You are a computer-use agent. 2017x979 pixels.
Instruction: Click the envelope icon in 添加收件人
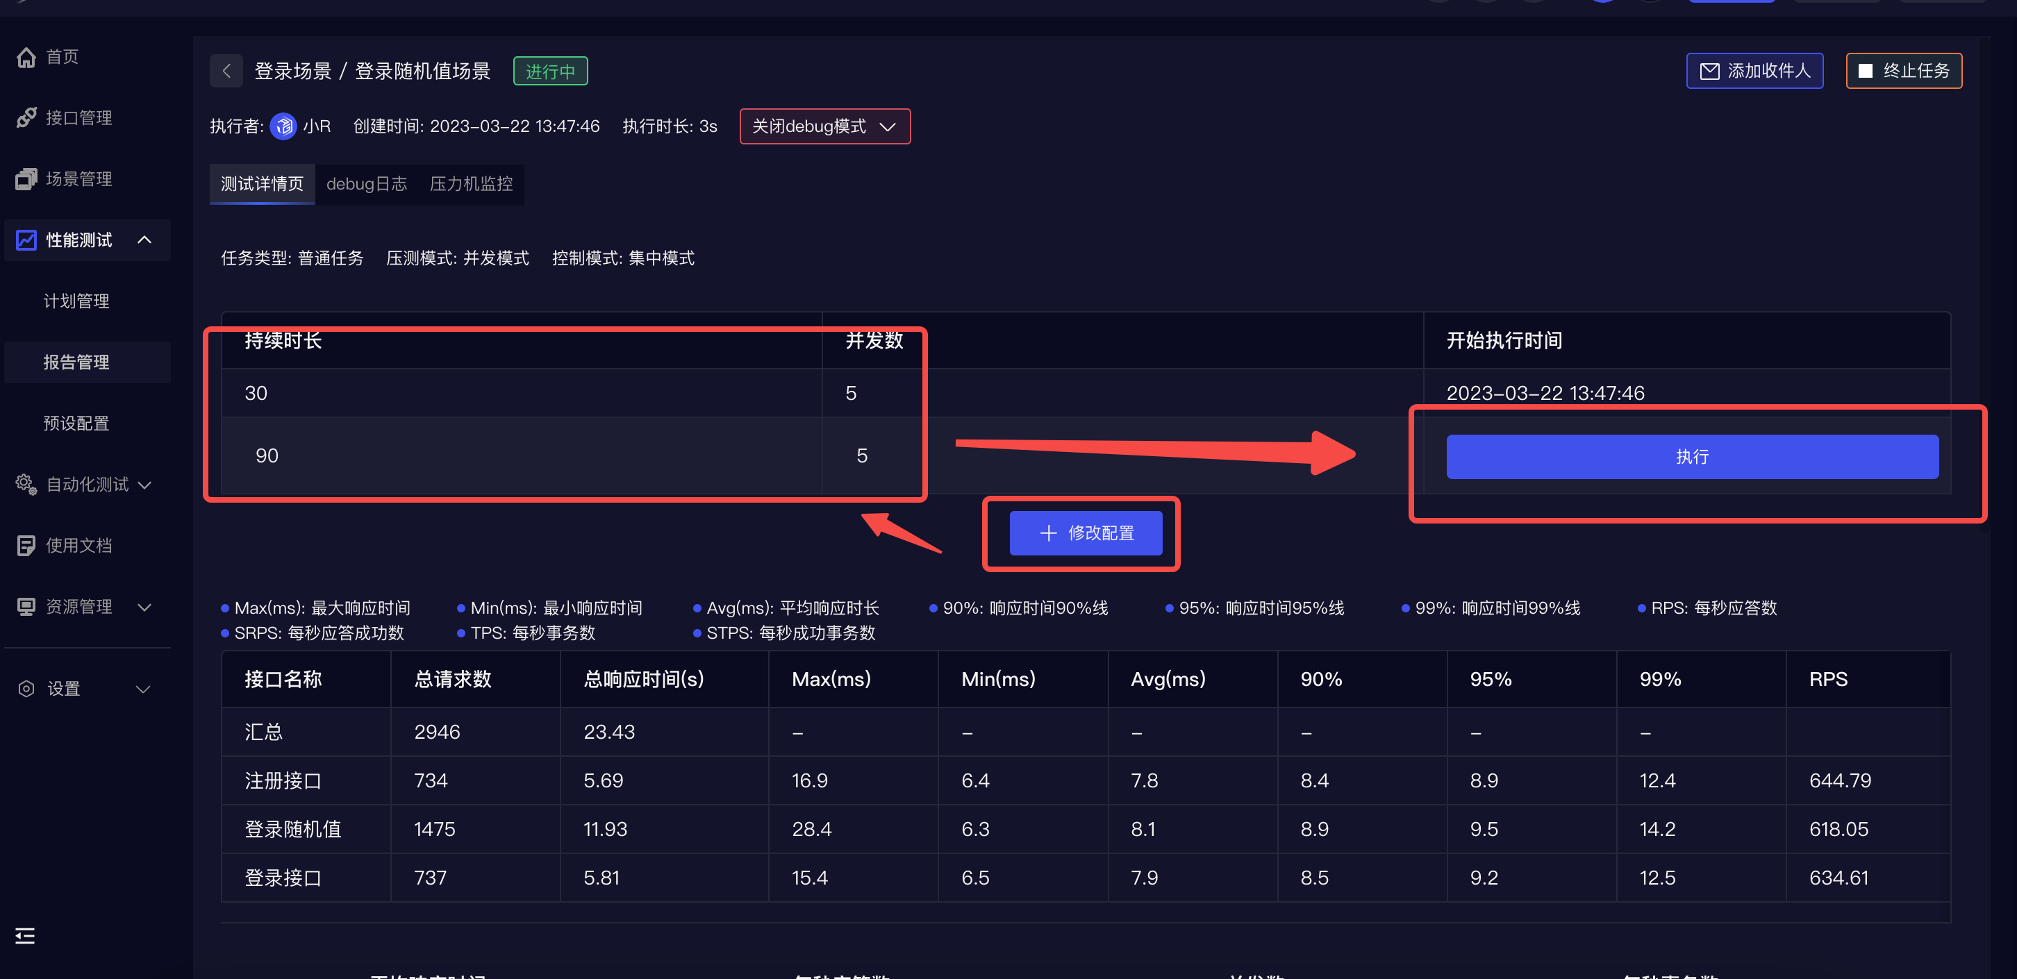pos(1709,72)
